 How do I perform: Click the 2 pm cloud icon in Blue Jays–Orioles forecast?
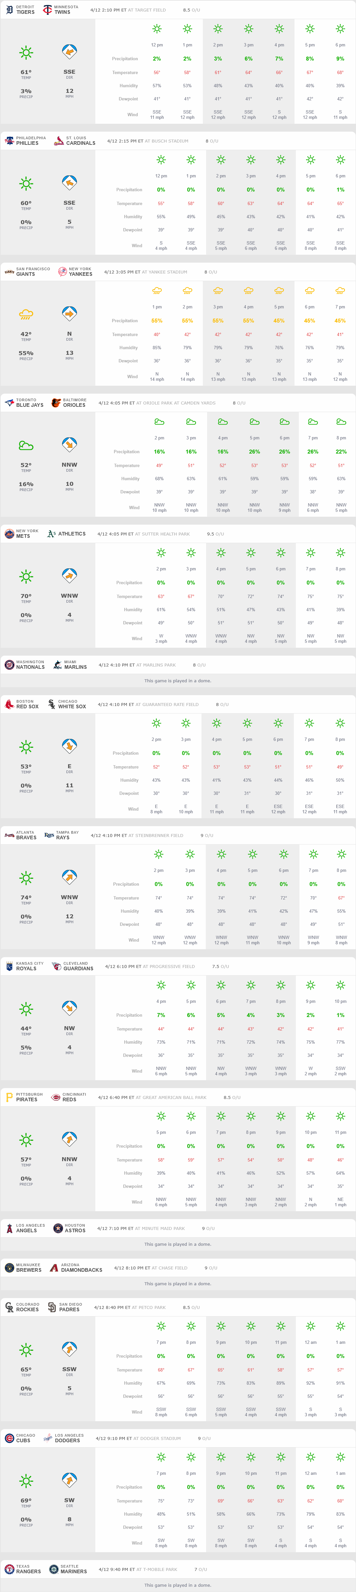coord(159,422)
